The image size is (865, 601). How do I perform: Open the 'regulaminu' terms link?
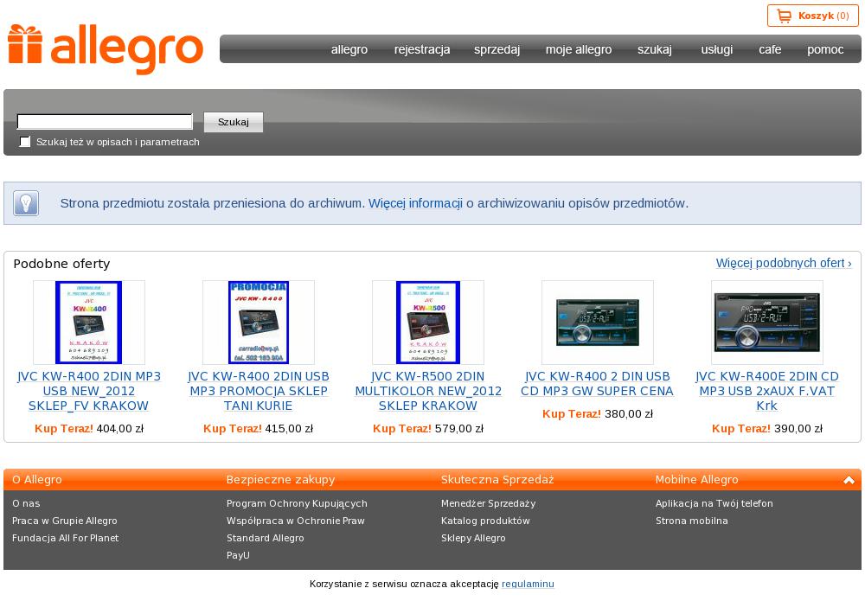528,584
